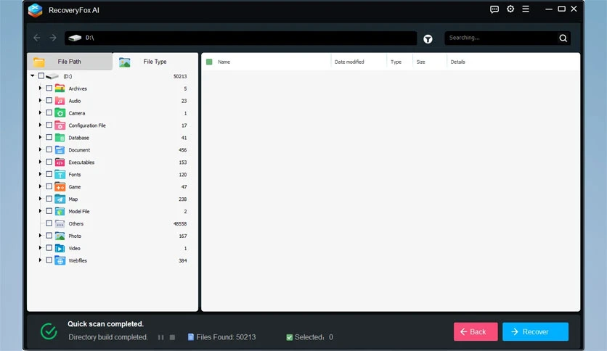Open settings gear in title bar
The height and width of the screenshot is (351, 607).
(510, 9)
